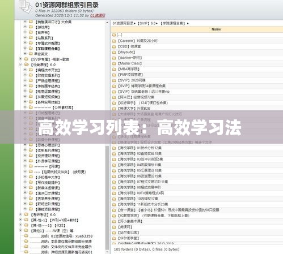Open the 【PMP项目管理】 folder link
Screen dimensions: 283x254
click(x=130, y=75)
